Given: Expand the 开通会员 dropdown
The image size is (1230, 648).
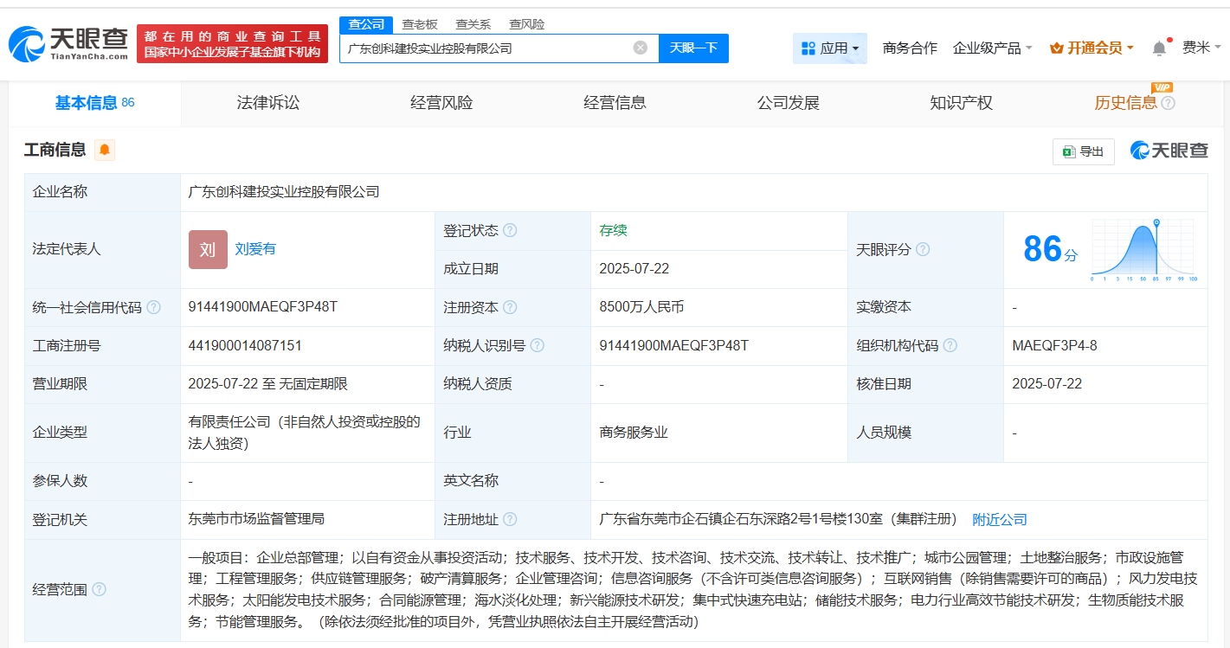Looking at the screenshot, I should point(1092,48).
